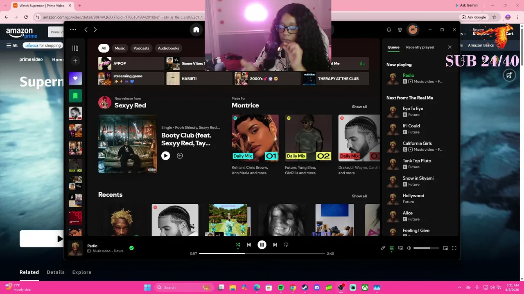Viewport: 524px width, 294px height.
Task: Open Spotify notifications bell
Action: coord(389,29)
